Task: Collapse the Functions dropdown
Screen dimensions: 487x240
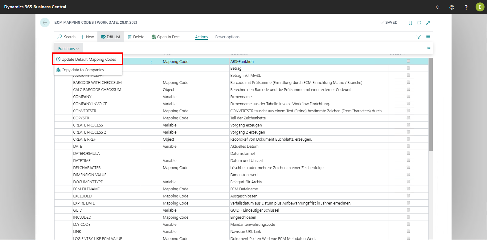Action: point(68,49)
